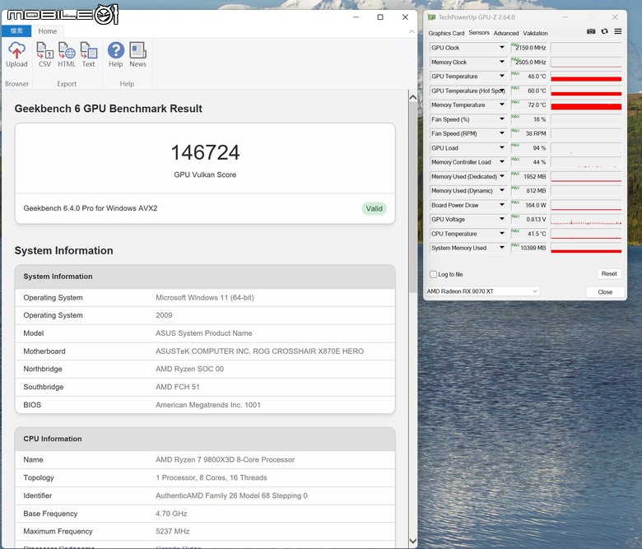The height and width of the screenshot is (549, 642).
Task: Enable the Log to file checkbox
Action: tap(433, 274)
